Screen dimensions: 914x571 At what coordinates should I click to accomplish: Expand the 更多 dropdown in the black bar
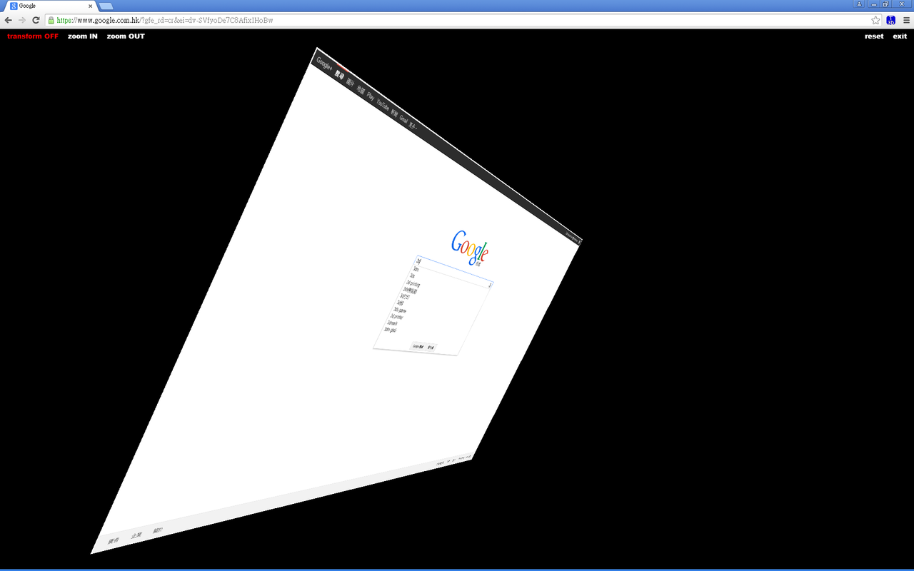412,126
